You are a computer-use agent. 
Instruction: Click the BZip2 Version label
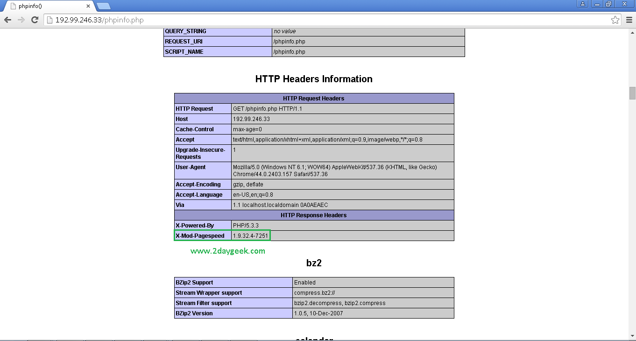click(194, 313)
